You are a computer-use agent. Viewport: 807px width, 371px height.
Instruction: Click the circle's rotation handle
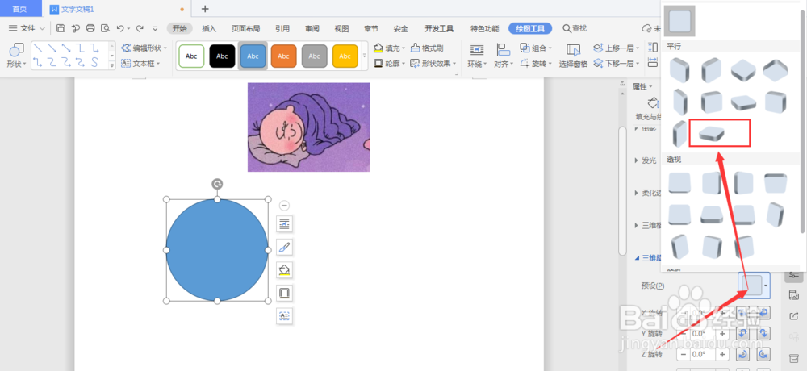click(x=217, y=184)
